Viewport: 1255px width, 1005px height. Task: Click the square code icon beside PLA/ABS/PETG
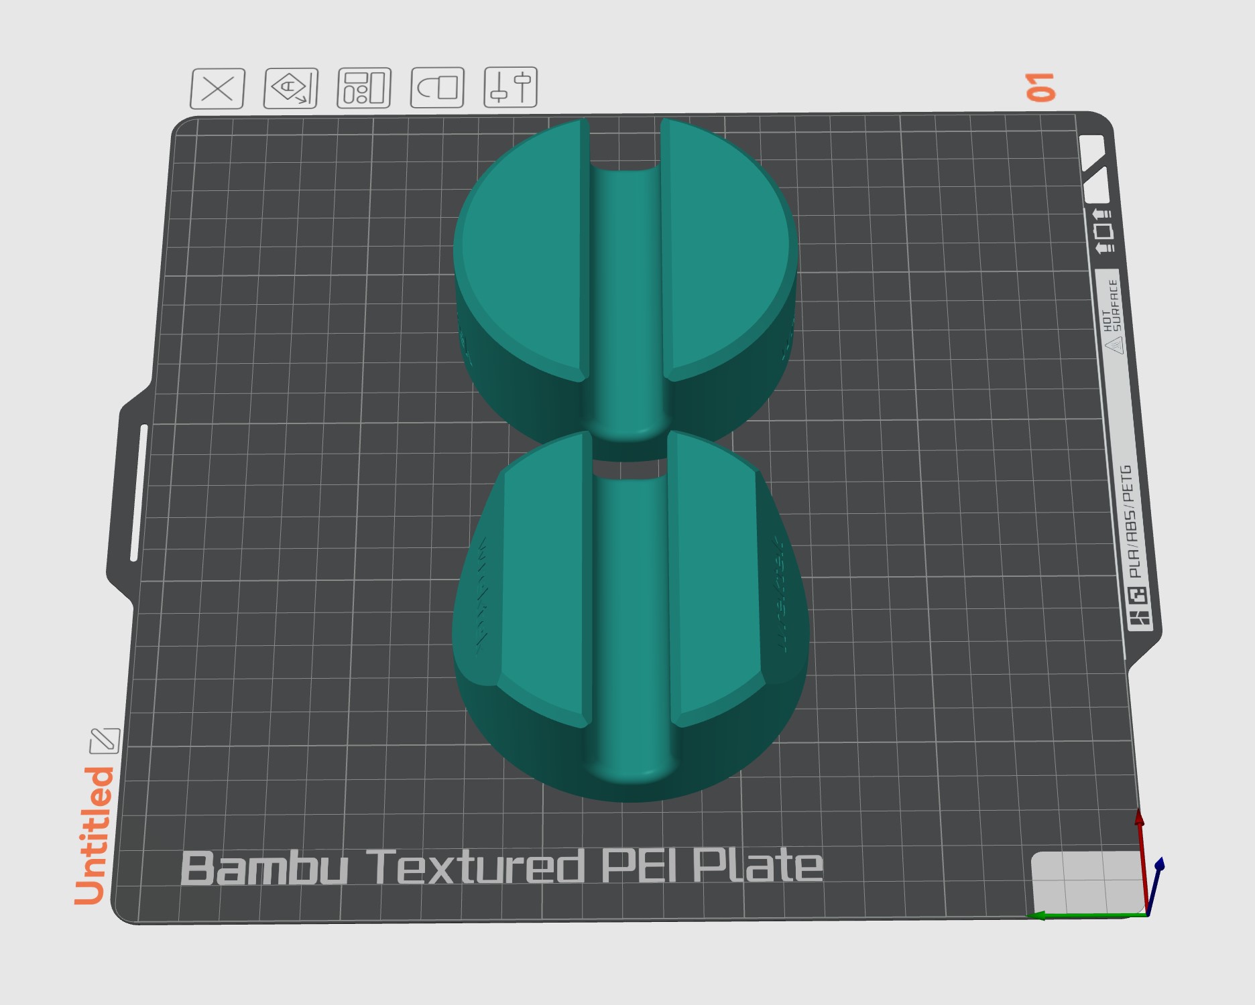pyautogui.click(x=1137, y=595)
